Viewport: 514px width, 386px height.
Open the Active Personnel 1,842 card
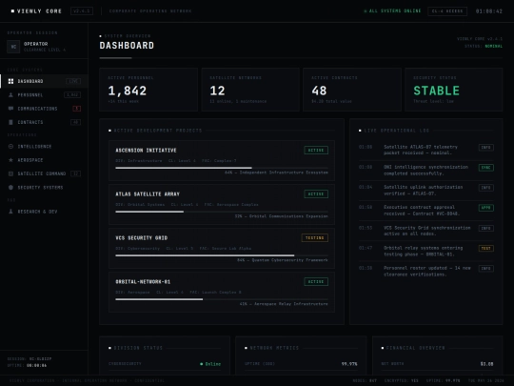tap(148, 90)
